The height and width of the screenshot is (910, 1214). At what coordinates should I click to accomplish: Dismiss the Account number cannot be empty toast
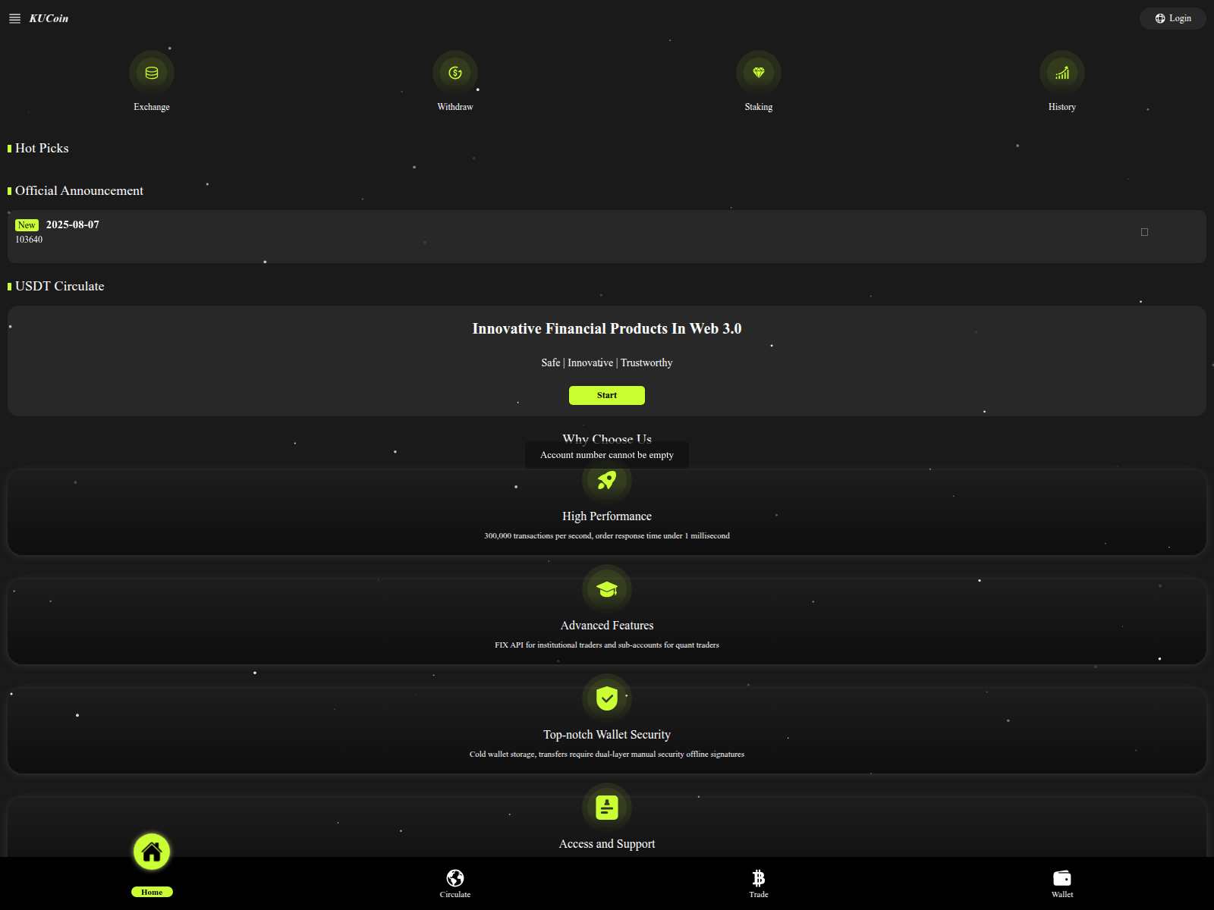coord(607,455)
